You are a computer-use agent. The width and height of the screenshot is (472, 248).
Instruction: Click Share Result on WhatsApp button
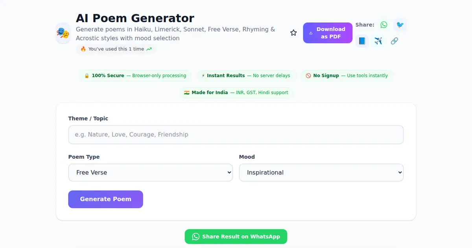point(236,237)
